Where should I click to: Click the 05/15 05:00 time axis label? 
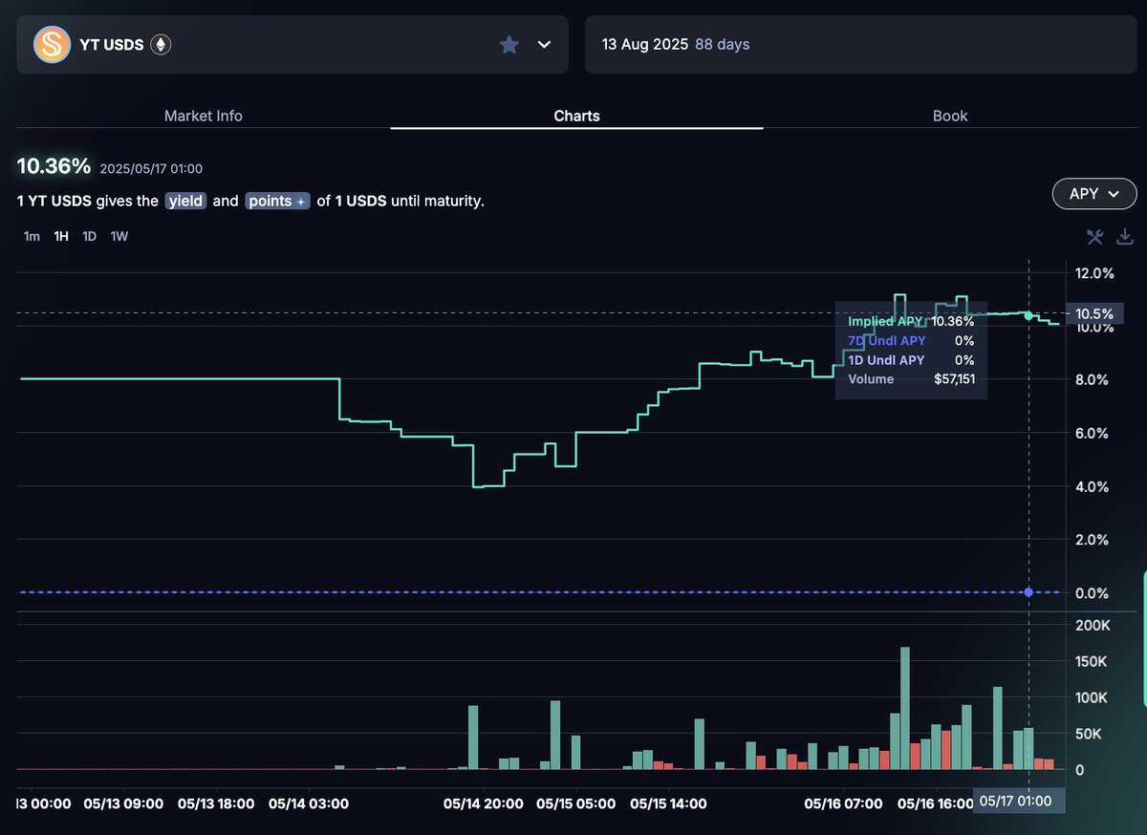click(x=575, y=803)
